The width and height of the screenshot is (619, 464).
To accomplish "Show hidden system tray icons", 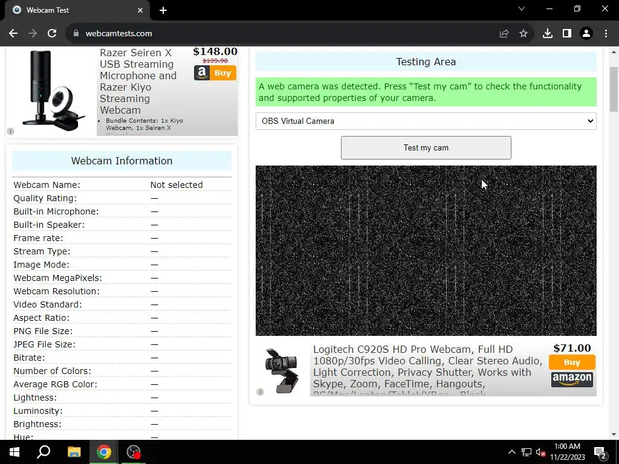I will click(x=511, y=452).
